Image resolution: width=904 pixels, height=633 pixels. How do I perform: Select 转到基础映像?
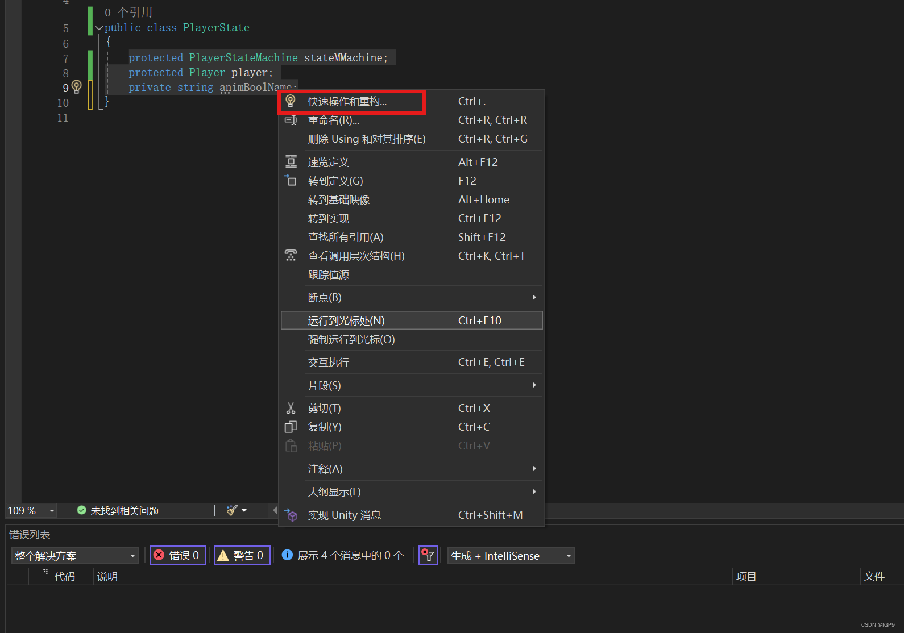click(412, 199)
